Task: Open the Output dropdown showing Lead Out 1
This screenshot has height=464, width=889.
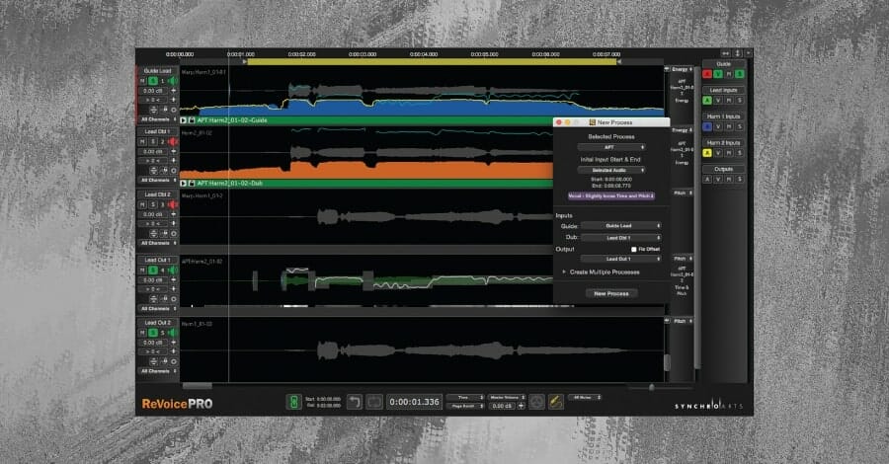Action: point(621,259)
